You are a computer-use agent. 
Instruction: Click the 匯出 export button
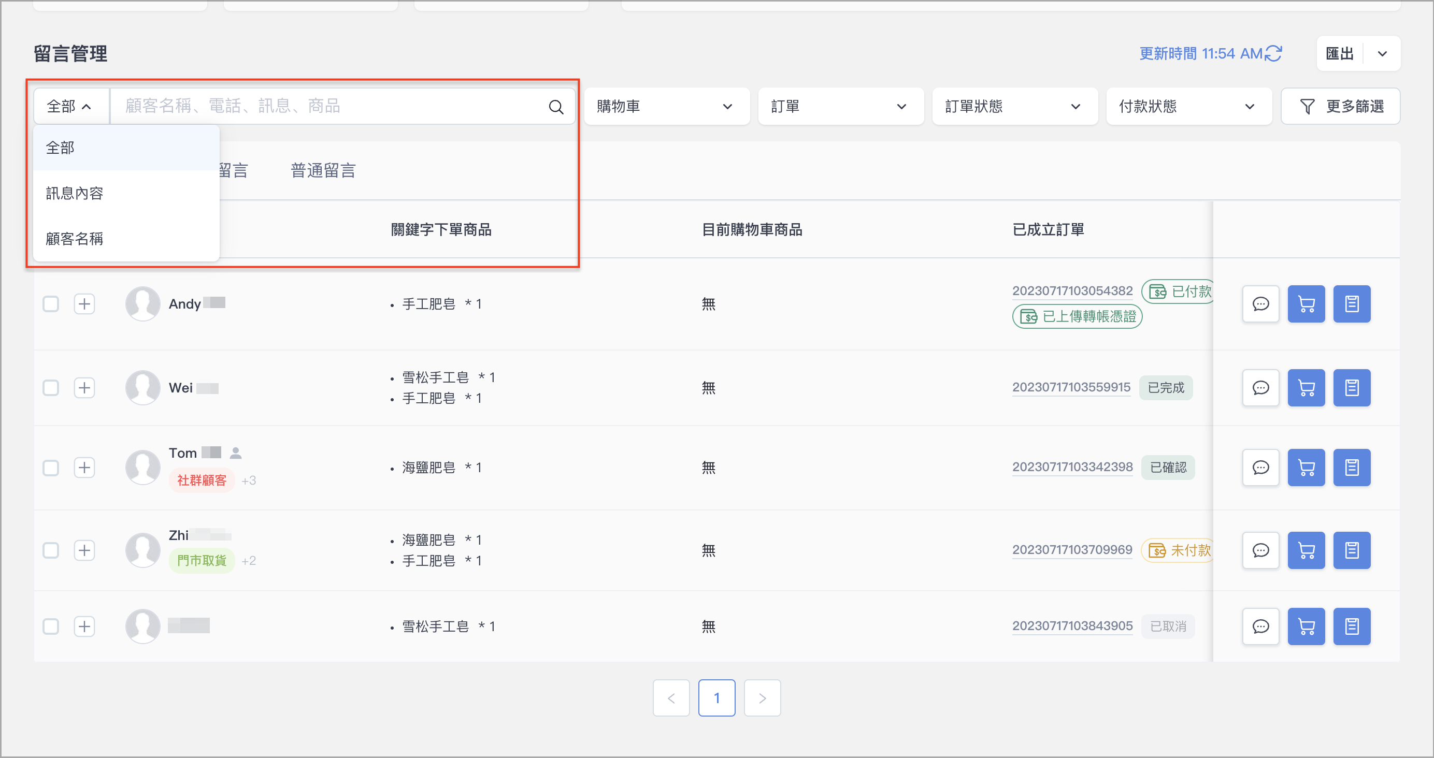[1339, 53]
